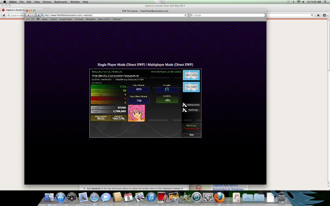Open the Bookmarks menu
Screen dimensions: 330x206
pos(61,2)
